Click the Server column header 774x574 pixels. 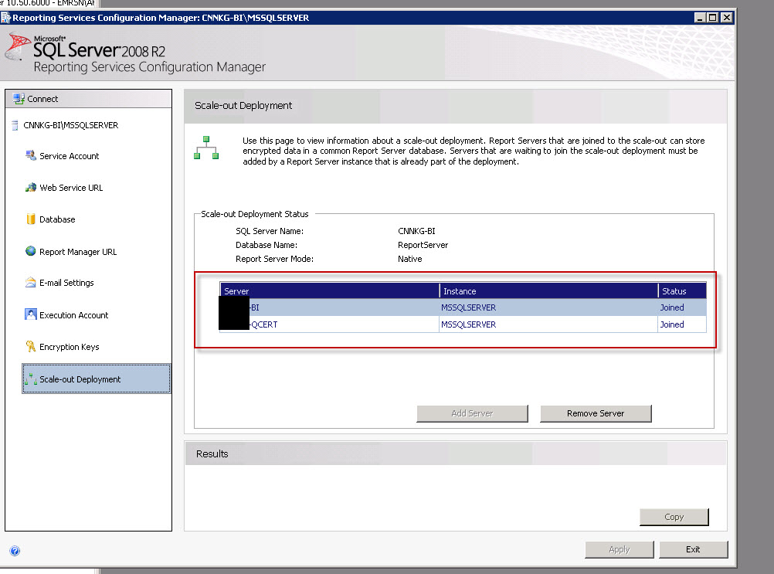pos(330,291)
